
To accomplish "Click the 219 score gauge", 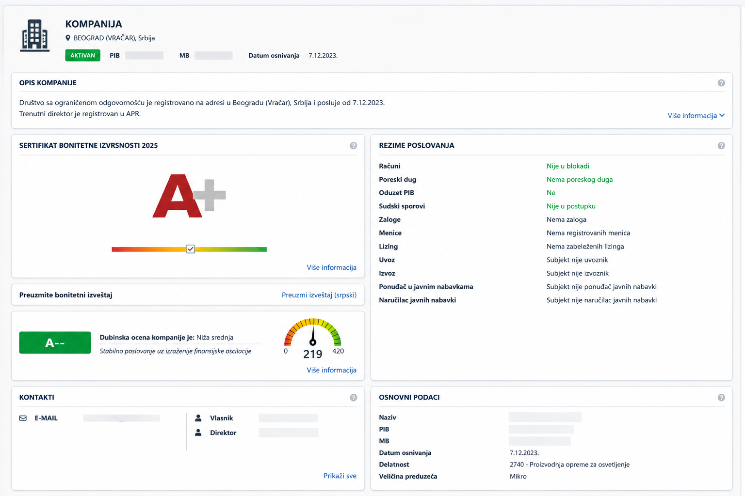I will (313, 338).
